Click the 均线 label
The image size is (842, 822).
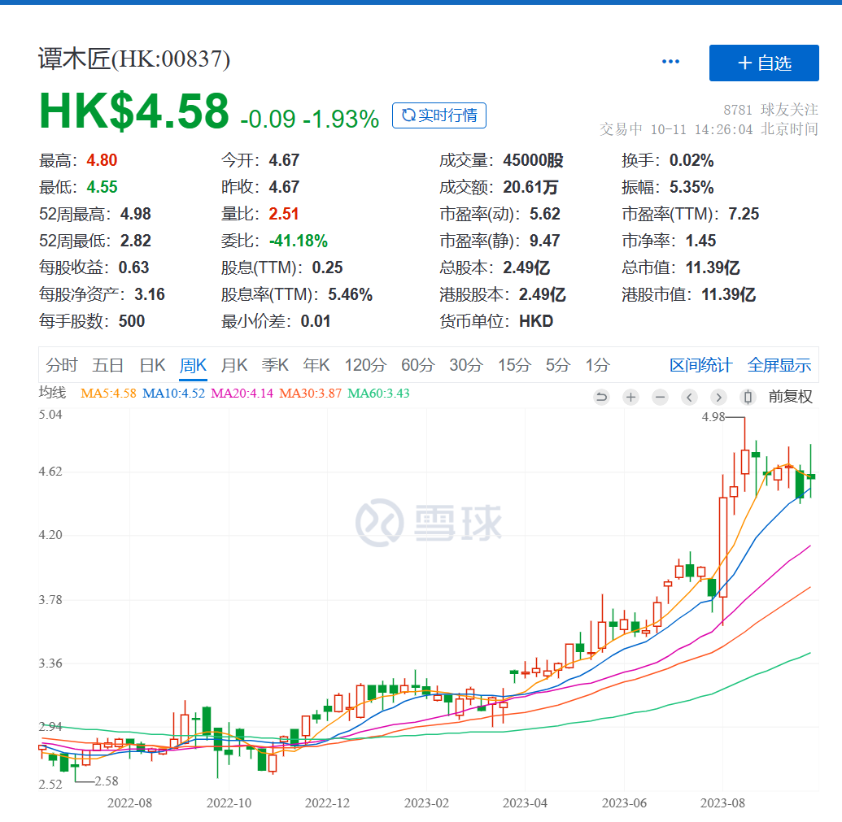[52, 393]
